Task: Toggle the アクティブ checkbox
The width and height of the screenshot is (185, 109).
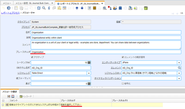Action: [x=32, y=57]
